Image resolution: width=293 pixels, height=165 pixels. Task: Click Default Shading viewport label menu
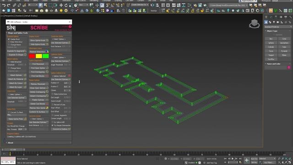pos(31,16)
